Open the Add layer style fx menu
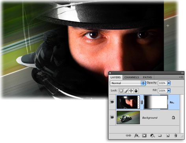This screenshot has height=143, width=186. click(137, 136)
